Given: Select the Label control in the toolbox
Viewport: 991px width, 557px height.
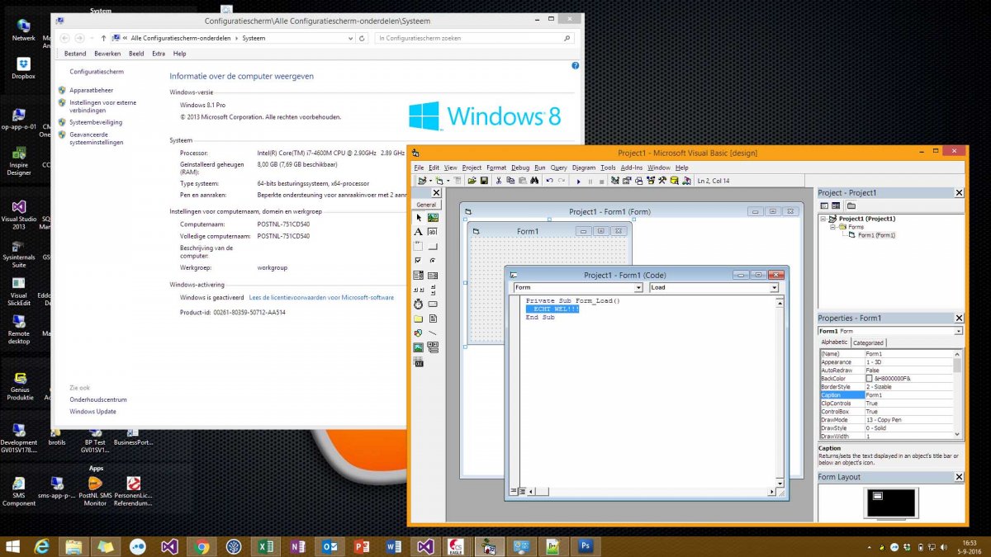Looking at the screenshot, I should point(419,232).
